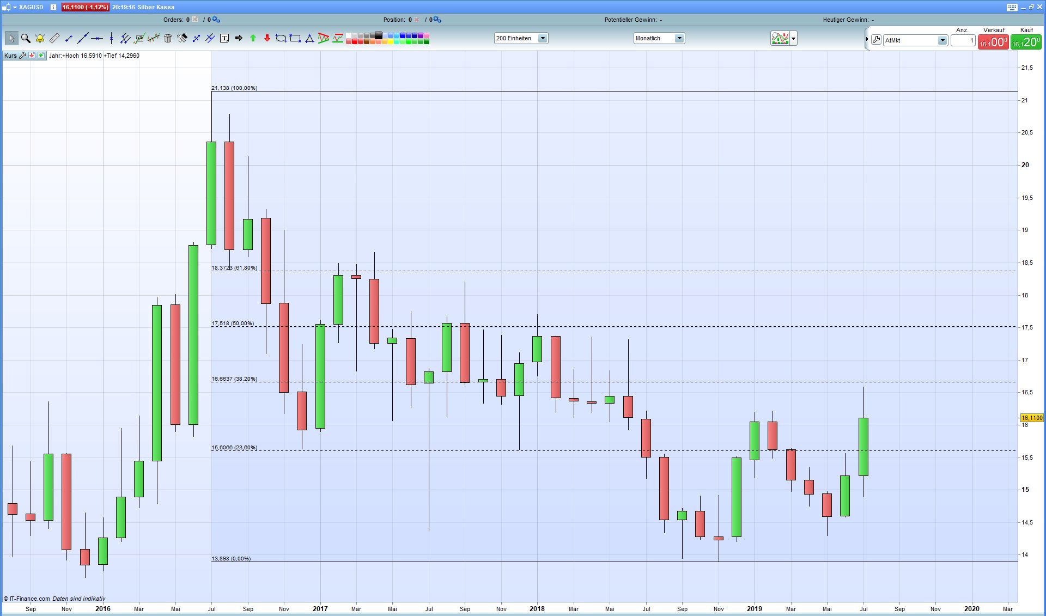Click the Anz. quantity input field
Screen dimensions: 1046x616
[963, 40]
